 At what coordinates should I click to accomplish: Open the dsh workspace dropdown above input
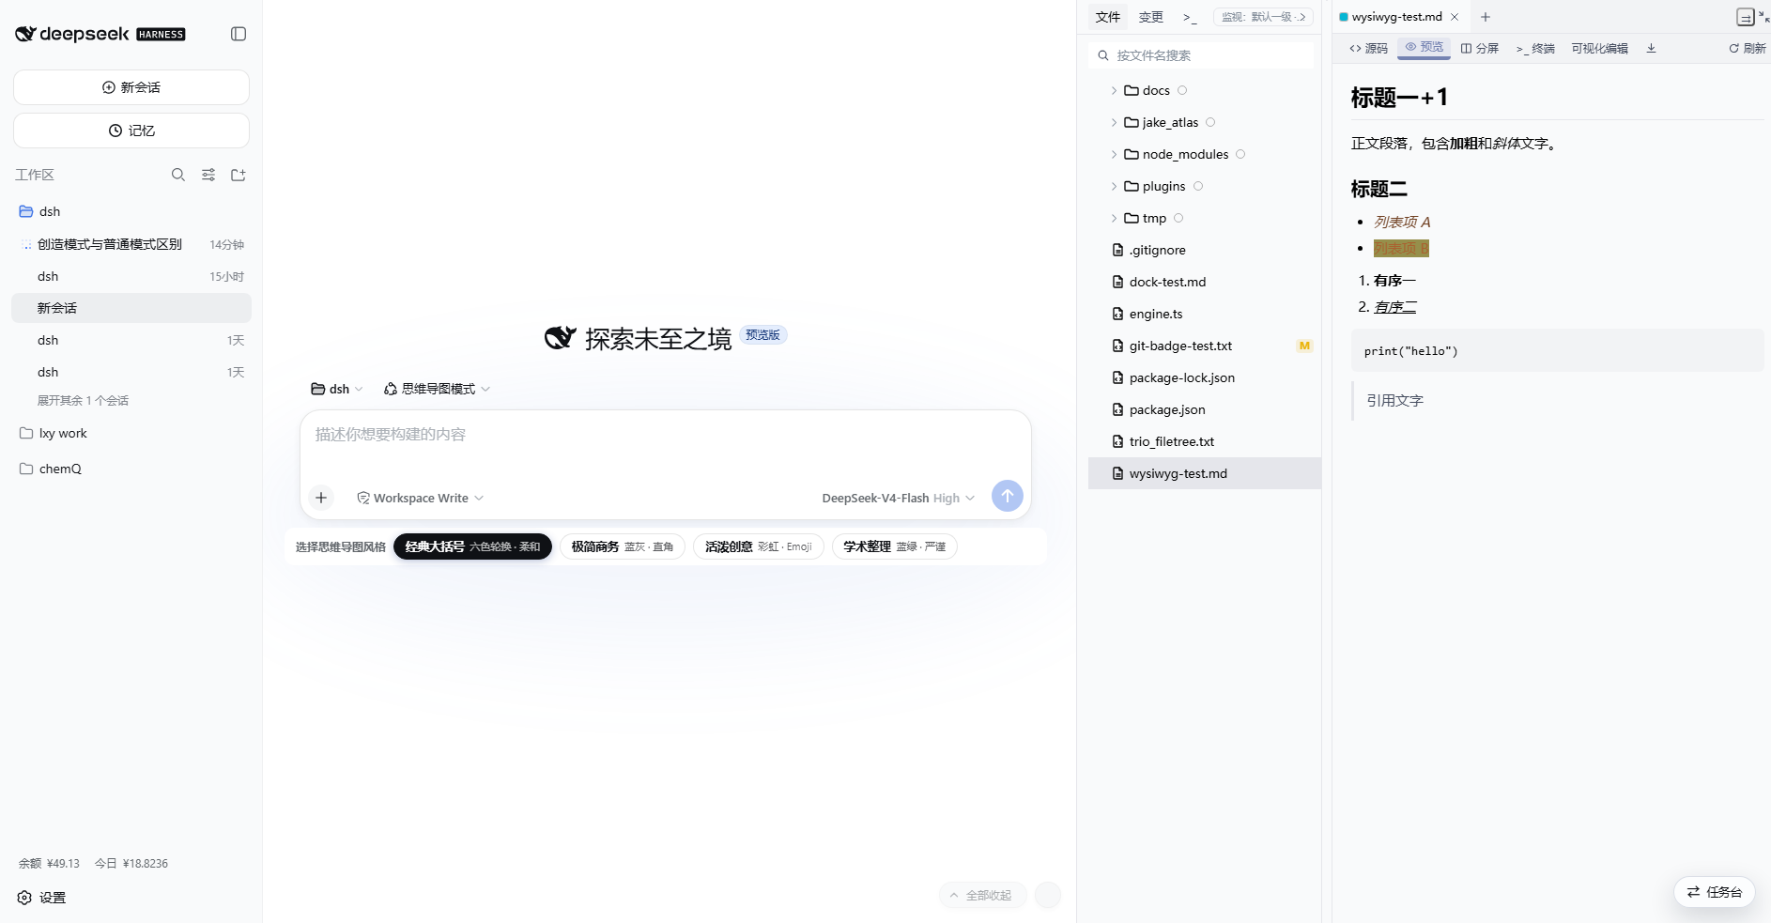[337, 389]
